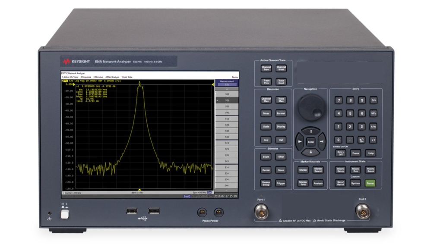Tap the Help key
The image size is (434, 244).
click(x=371, y=153)
